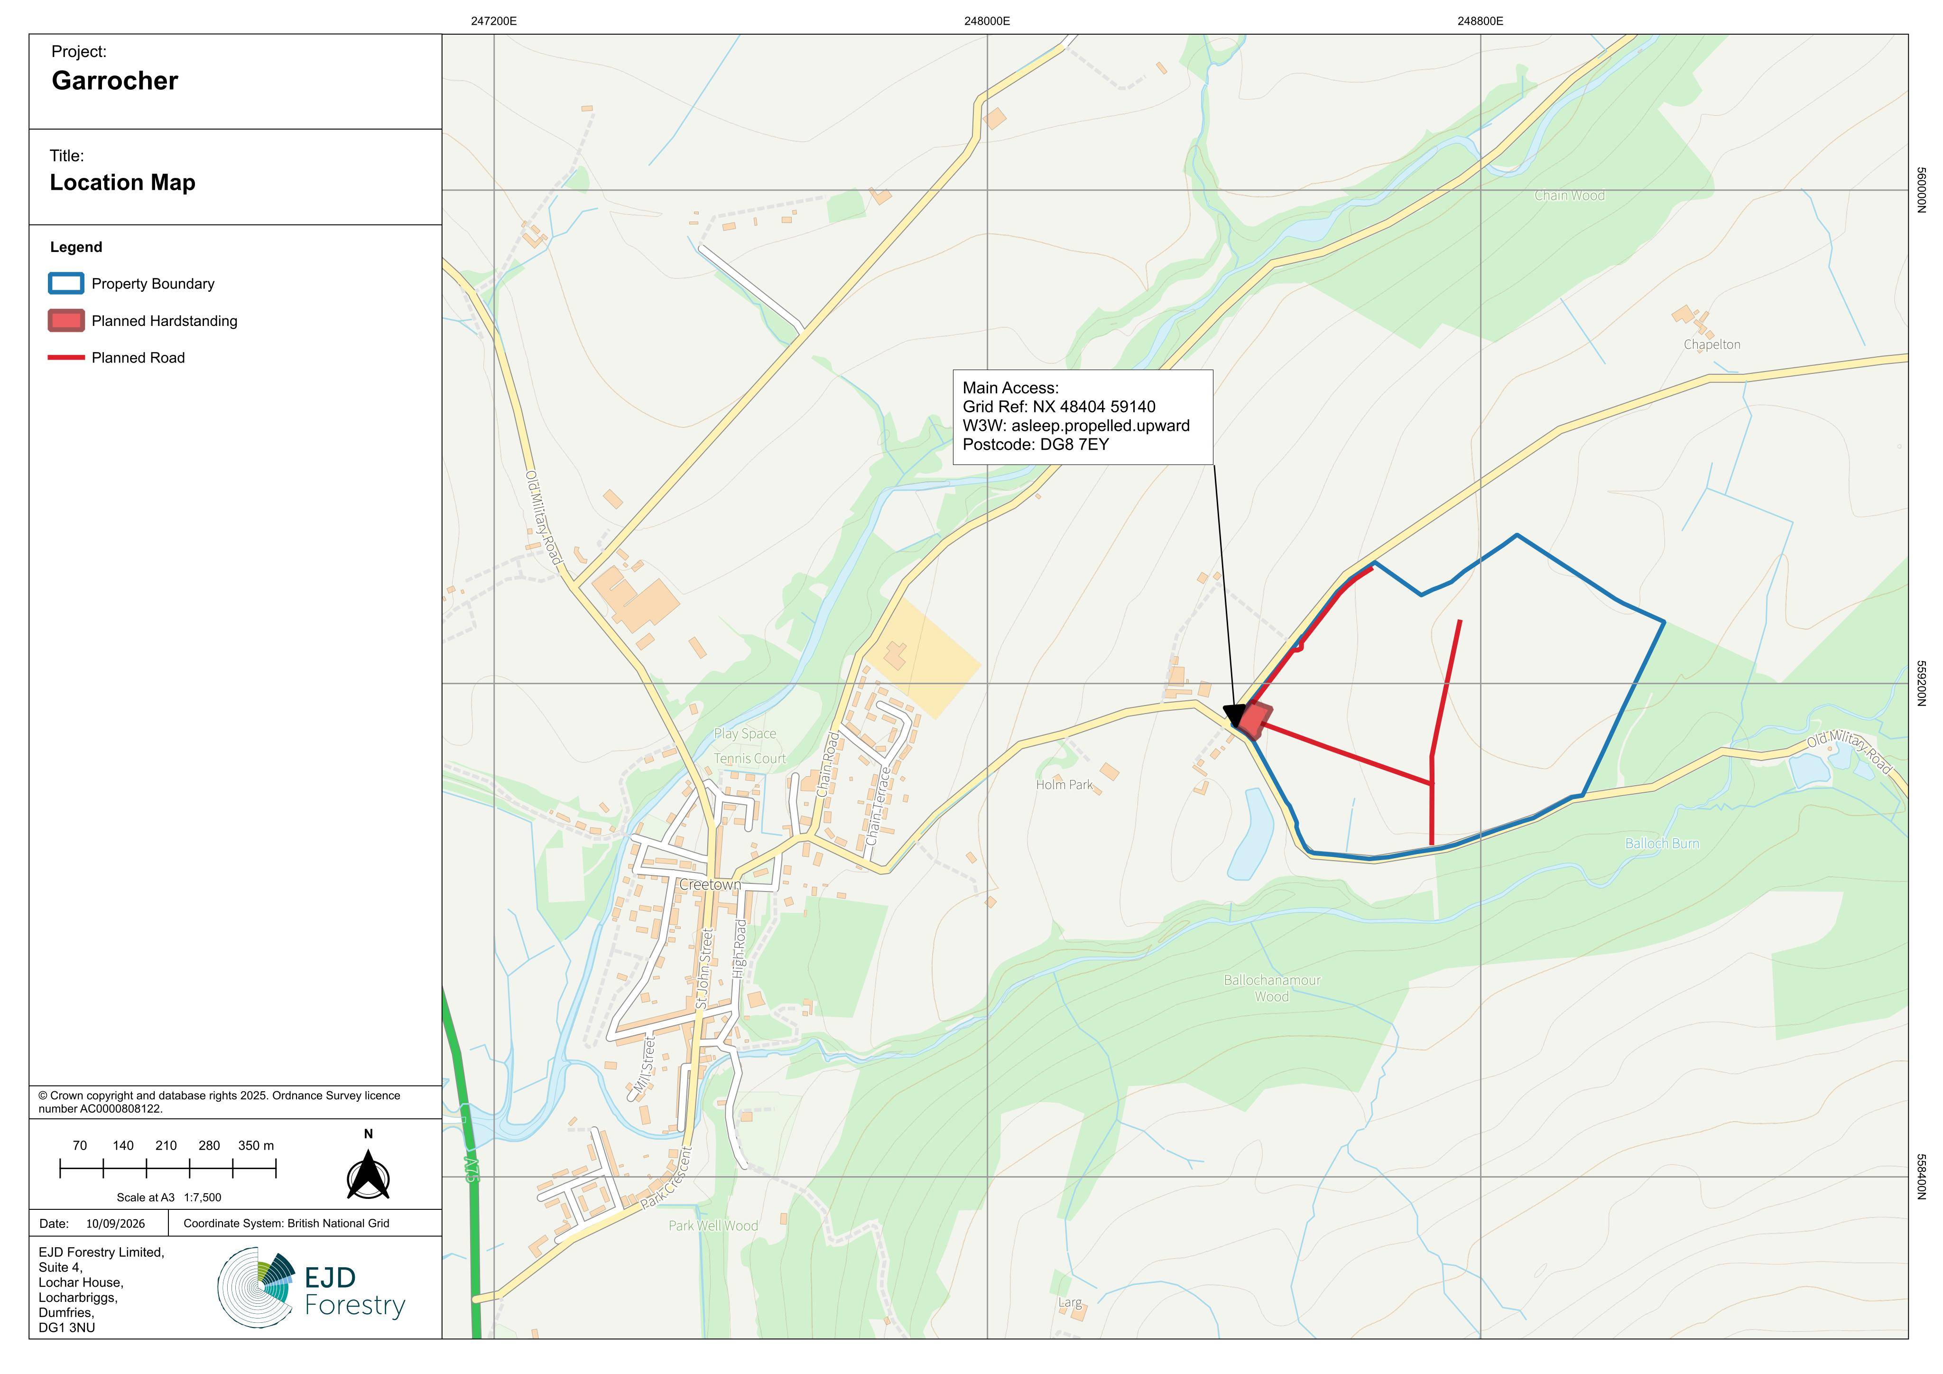The width and height of the screenshot is (1943, 1374).
Task: Click the 'Chain Wood' map label
Action: [1570, 195]
